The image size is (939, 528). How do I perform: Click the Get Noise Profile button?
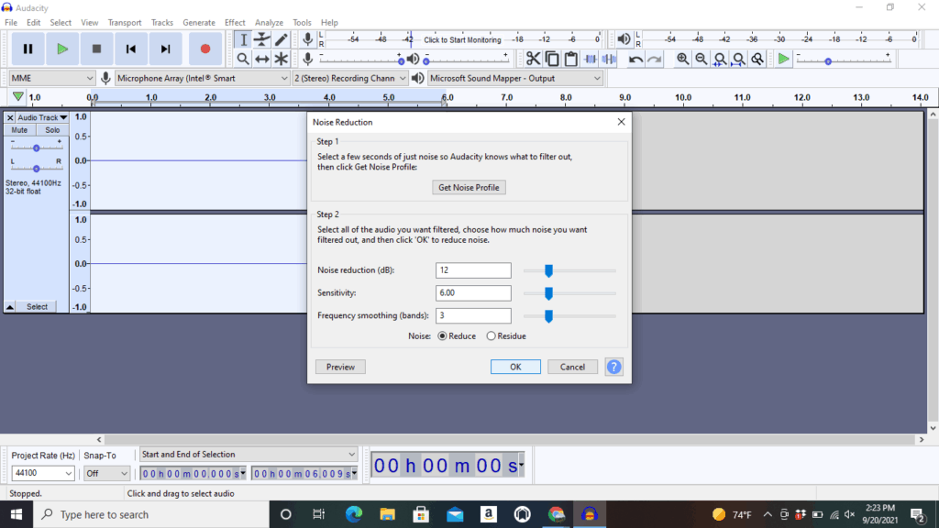click(x=469, y=187)
